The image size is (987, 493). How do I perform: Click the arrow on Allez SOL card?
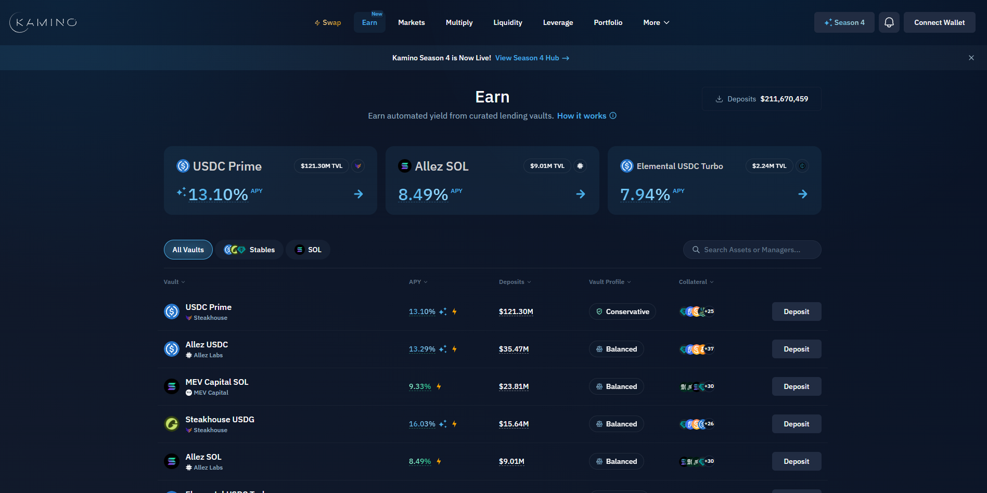pos(581,194)
